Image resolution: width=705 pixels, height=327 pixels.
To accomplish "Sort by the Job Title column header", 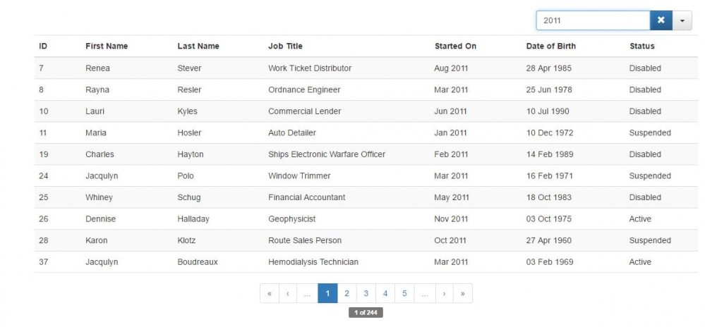I will [x=285, y=47].
